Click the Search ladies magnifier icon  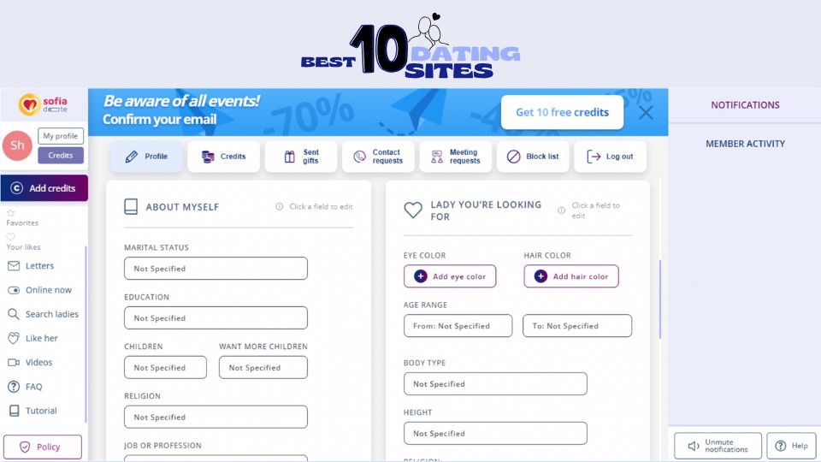[x=14, y=314]
